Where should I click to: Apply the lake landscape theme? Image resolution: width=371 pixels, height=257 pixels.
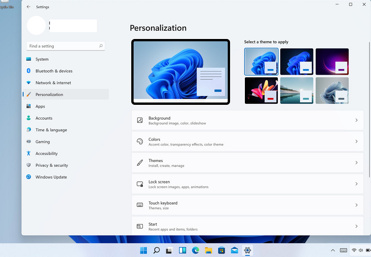(x=297, y=90)
